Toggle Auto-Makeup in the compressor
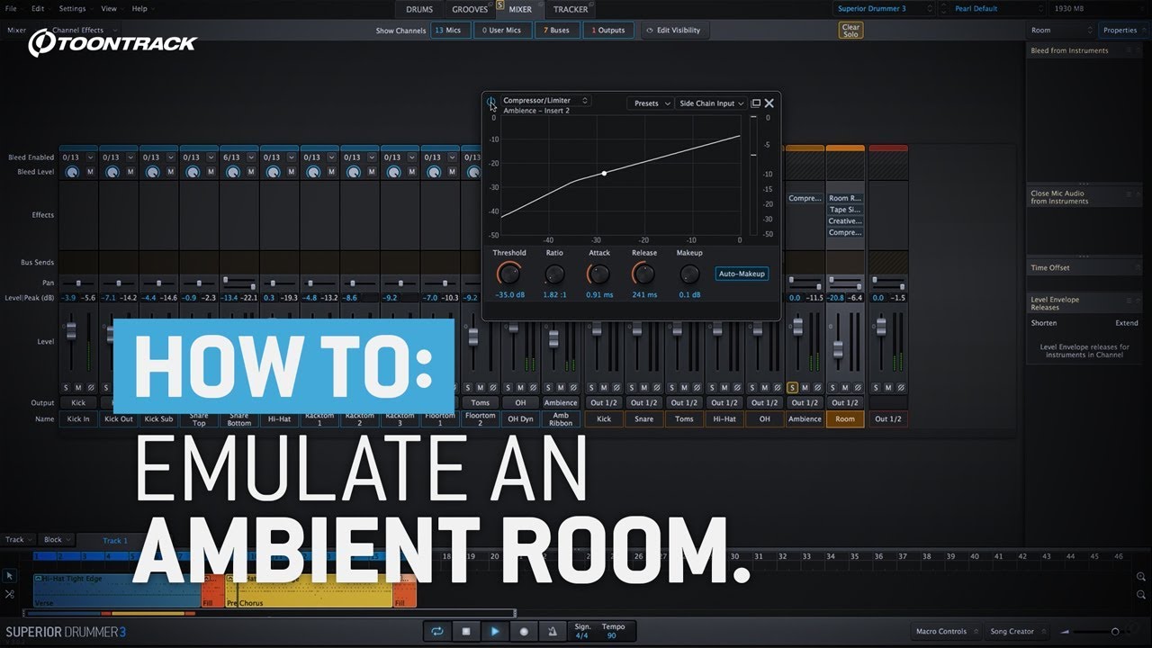This screenshot has width=1152, height=648. [x=742, y=274]
